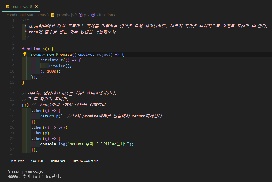Image resolution: width=272 pixels, height=182 pixels.
Task: Click the 'reject' parameter on line 7
Action: pos(104,54)
